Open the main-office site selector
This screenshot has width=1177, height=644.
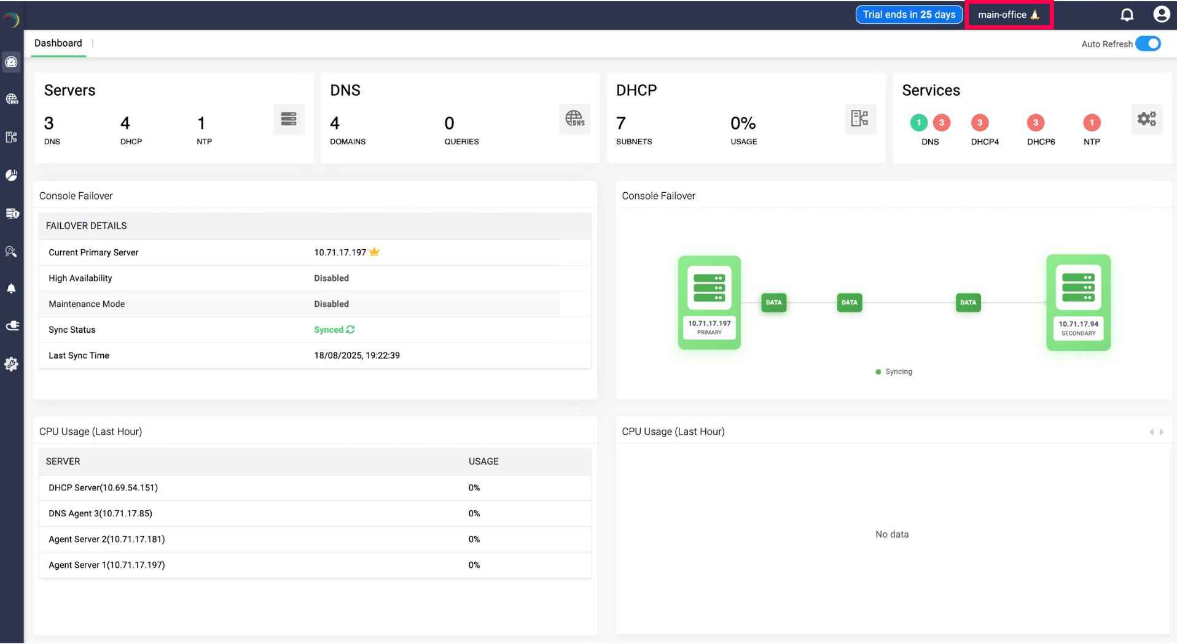click(1009, 15)
